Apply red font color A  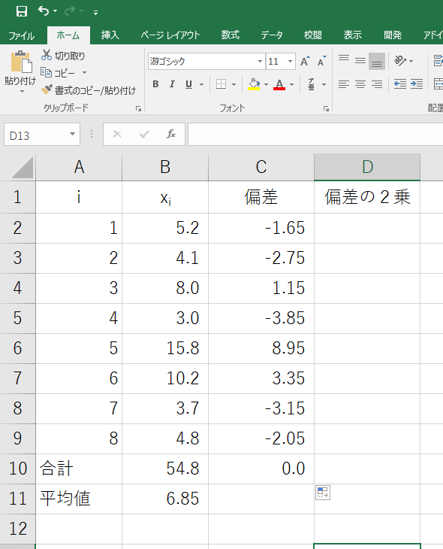[279, 84]
